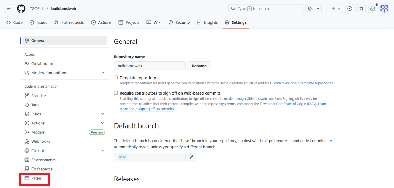
Task: Click the pencil icon beside main branch
Action: coord(191,157)
